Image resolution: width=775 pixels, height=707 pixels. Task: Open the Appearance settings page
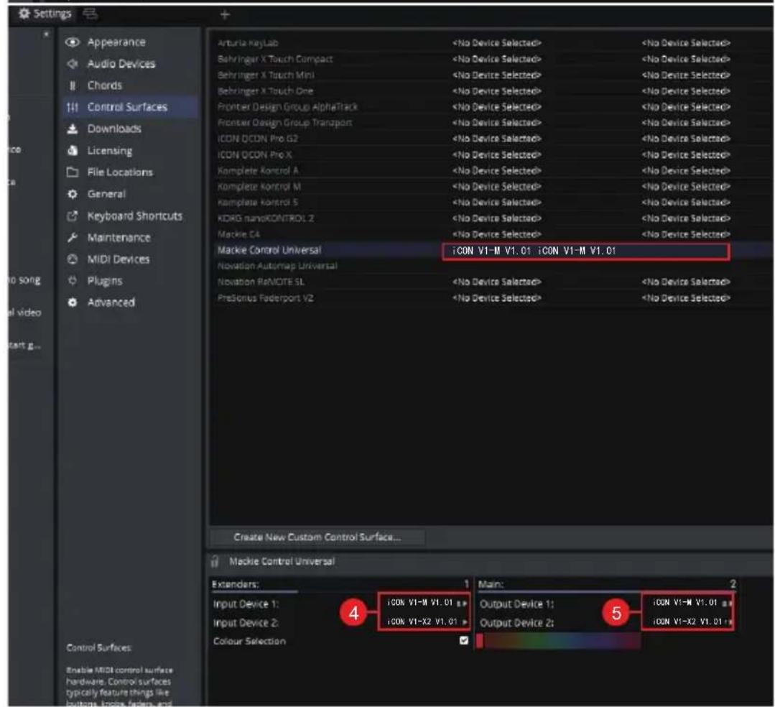[116, 42]
